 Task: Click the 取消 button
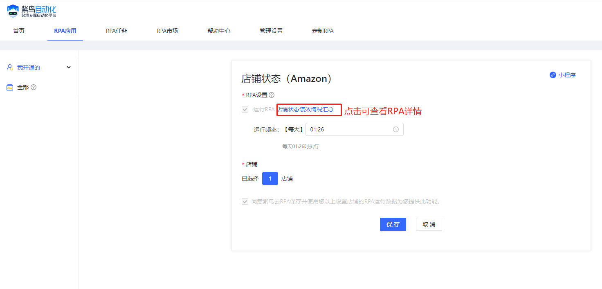tap(429, 224)
